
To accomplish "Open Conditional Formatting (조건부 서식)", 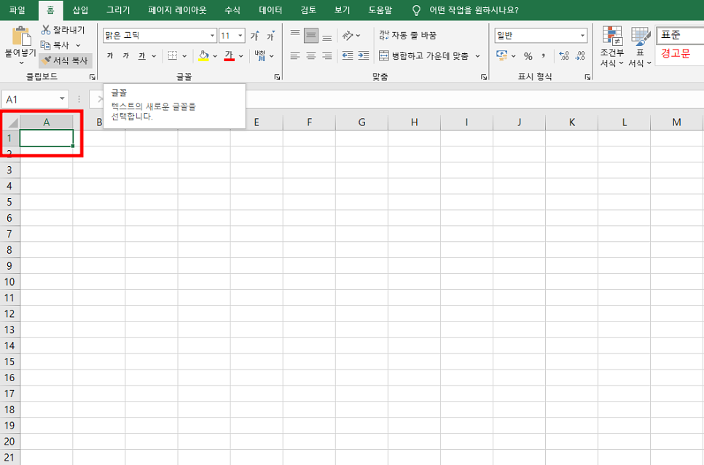I will [x=612, y=46].
